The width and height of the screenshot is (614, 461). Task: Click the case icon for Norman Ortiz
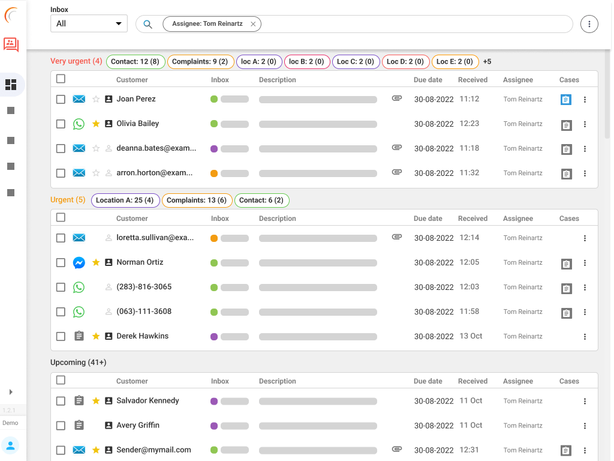pos(566,264)
